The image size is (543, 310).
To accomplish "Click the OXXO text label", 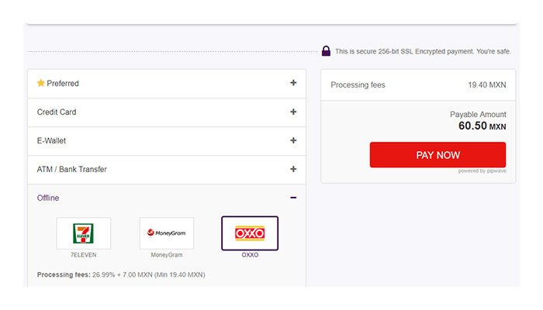I will 250,255.
